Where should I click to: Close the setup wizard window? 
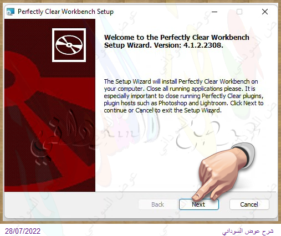click(265, 12)
